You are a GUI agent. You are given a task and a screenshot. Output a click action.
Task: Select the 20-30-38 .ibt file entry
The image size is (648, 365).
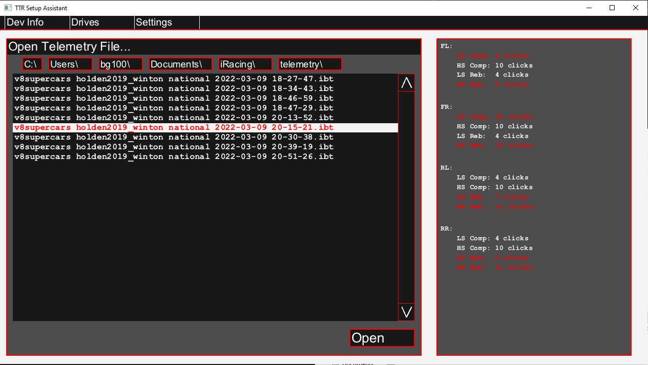tap(174, 137)
